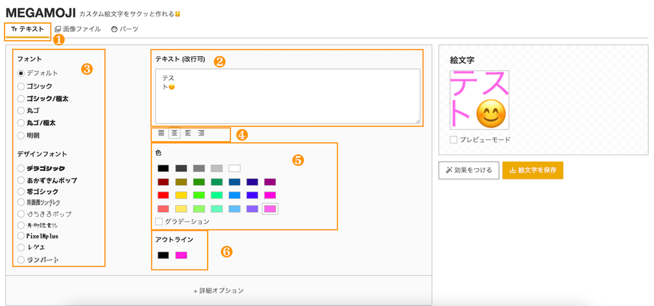Pick the bright yellow text color swatch
654x306 pixels.
181,195
